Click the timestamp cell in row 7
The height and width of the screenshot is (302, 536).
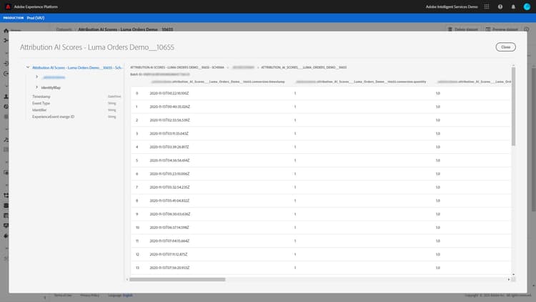click(169, 187)
